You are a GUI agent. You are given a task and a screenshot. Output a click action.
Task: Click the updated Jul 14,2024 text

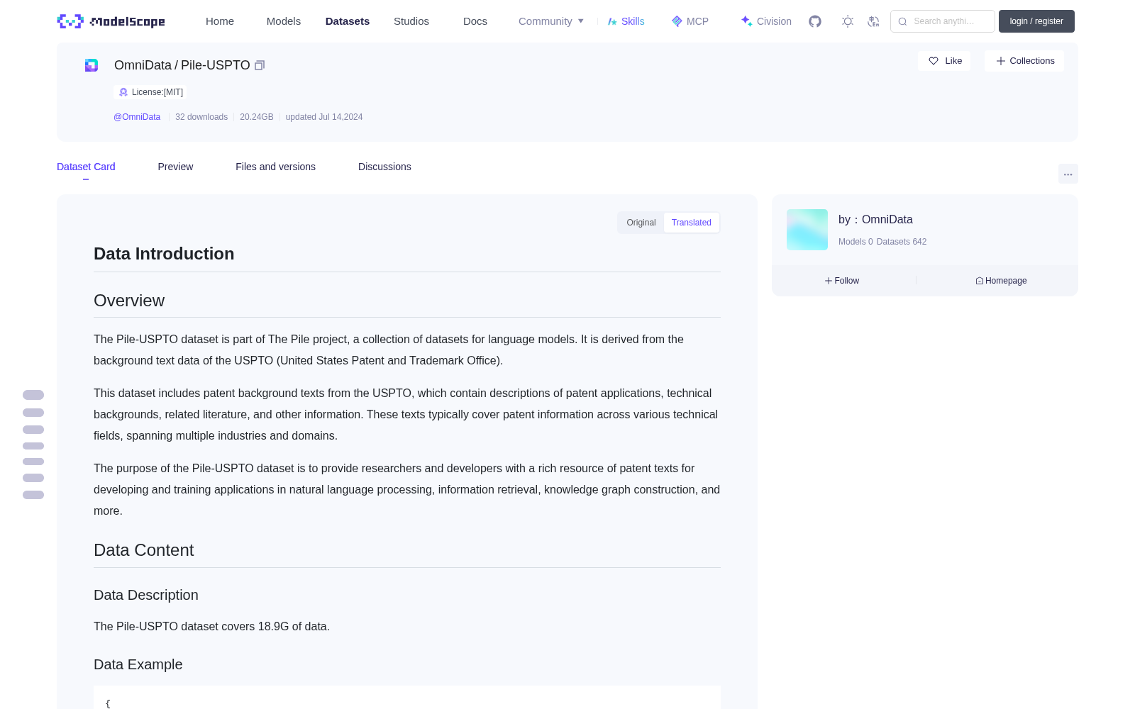pyautogui.click(x=324, y=117)
